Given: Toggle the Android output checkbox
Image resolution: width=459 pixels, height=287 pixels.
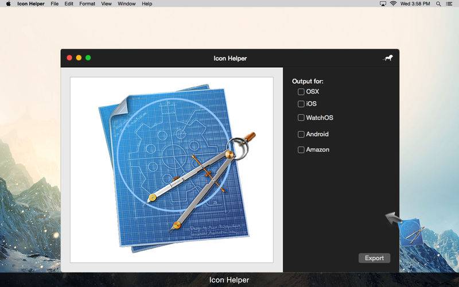Looking at the screenshot, I should tap(301, 134).
